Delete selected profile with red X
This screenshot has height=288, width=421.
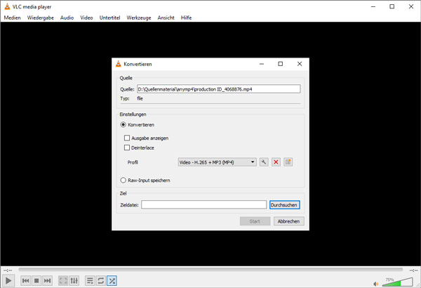click(276, 162)
